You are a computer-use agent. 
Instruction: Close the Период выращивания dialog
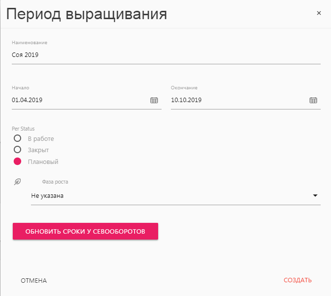[x=319, y=13]
